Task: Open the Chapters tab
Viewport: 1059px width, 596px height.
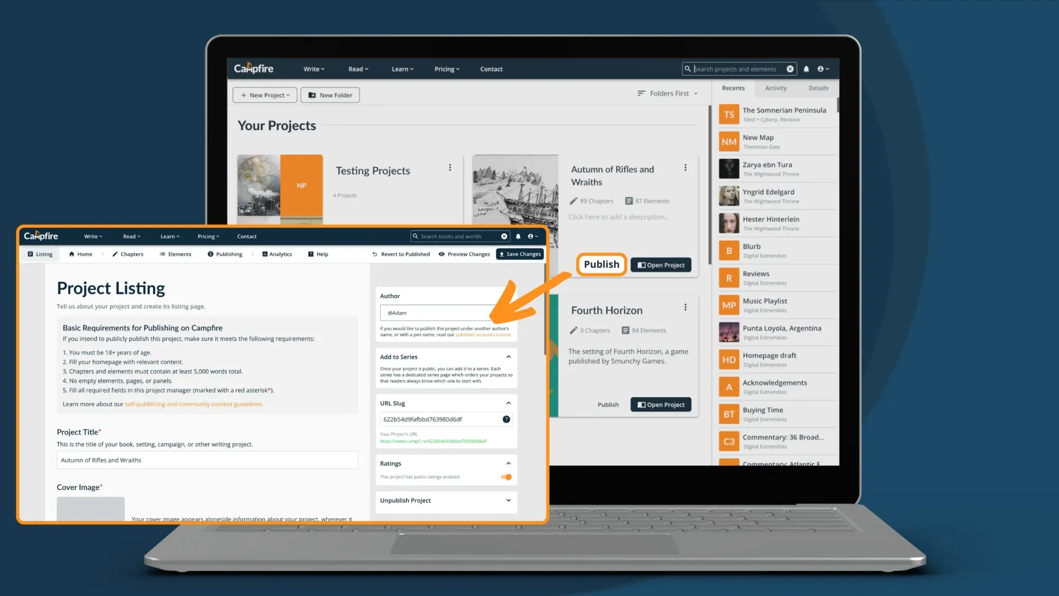Action: point(128,254)
